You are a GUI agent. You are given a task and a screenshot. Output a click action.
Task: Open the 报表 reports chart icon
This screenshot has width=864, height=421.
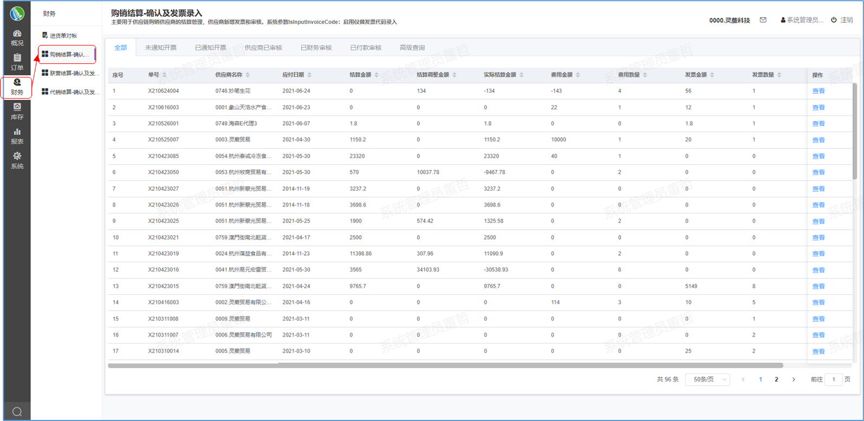click(17, 132)
